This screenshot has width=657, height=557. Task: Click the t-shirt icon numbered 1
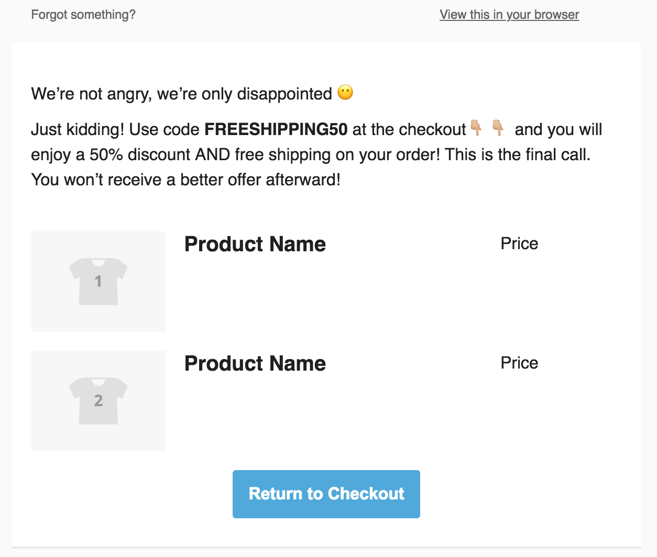(x=98, y=281)
